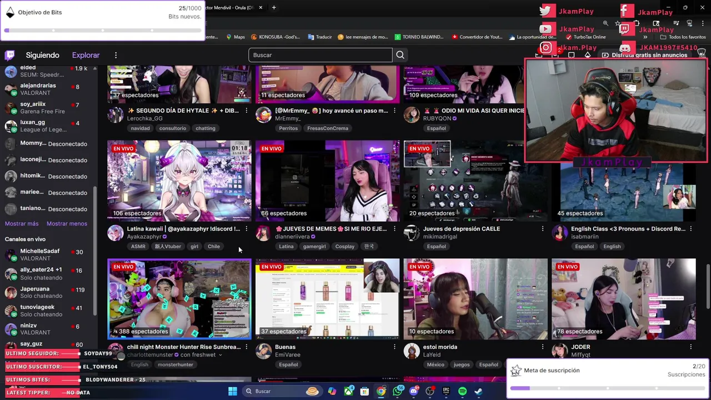Open Latina kawaii stream thumbnail
Screen dimensions: 711x400
pos(179,181)
